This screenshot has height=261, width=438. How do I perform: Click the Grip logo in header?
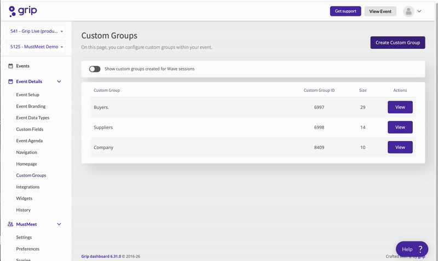(x=23, y=11)
